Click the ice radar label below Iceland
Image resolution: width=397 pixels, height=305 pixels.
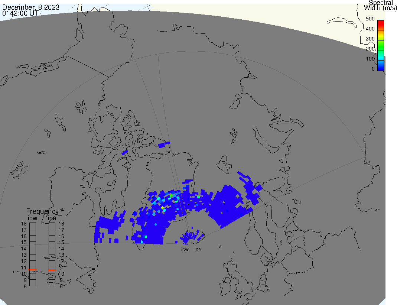[198, 249]
